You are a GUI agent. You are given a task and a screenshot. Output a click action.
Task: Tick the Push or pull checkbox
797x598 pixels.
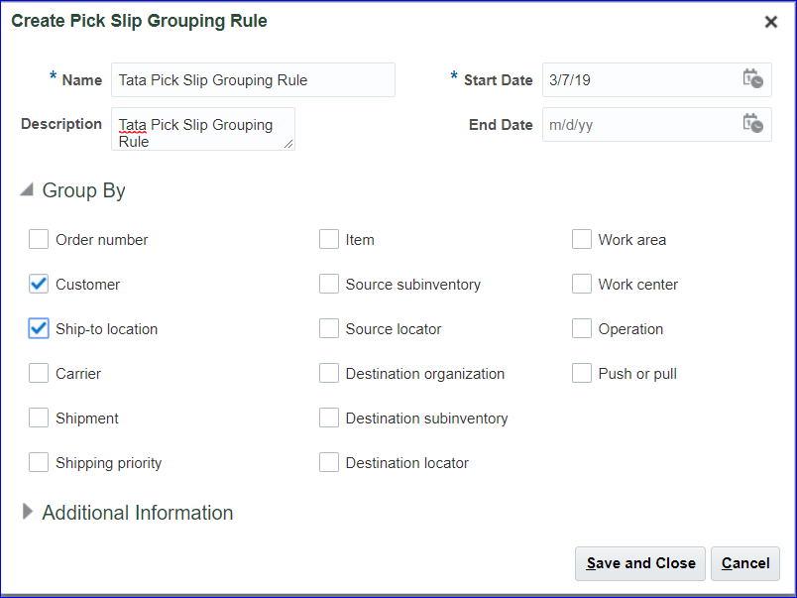(582, 373)
